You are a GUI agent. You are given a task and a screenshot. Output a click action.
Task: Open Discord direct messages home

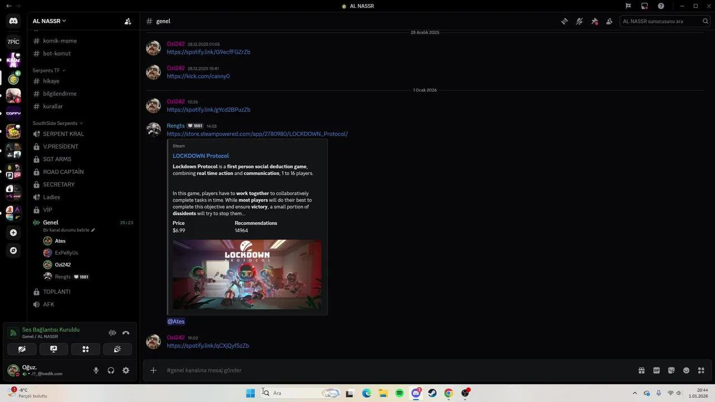[13, 21]
